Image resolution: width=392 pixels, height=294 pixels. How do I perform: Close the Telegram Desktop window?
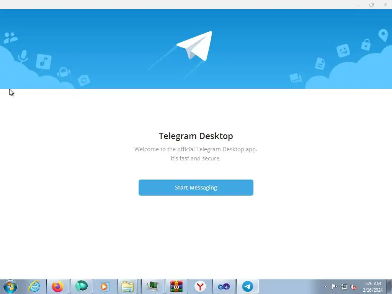pyautogui.click(x=385, y=5)
